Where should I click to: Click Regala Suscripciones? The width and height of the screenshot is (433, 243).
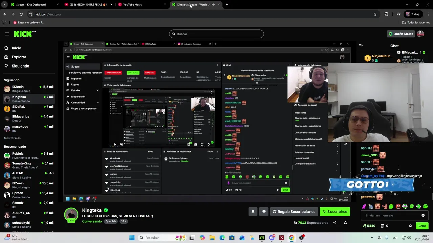tap(294, 212)
